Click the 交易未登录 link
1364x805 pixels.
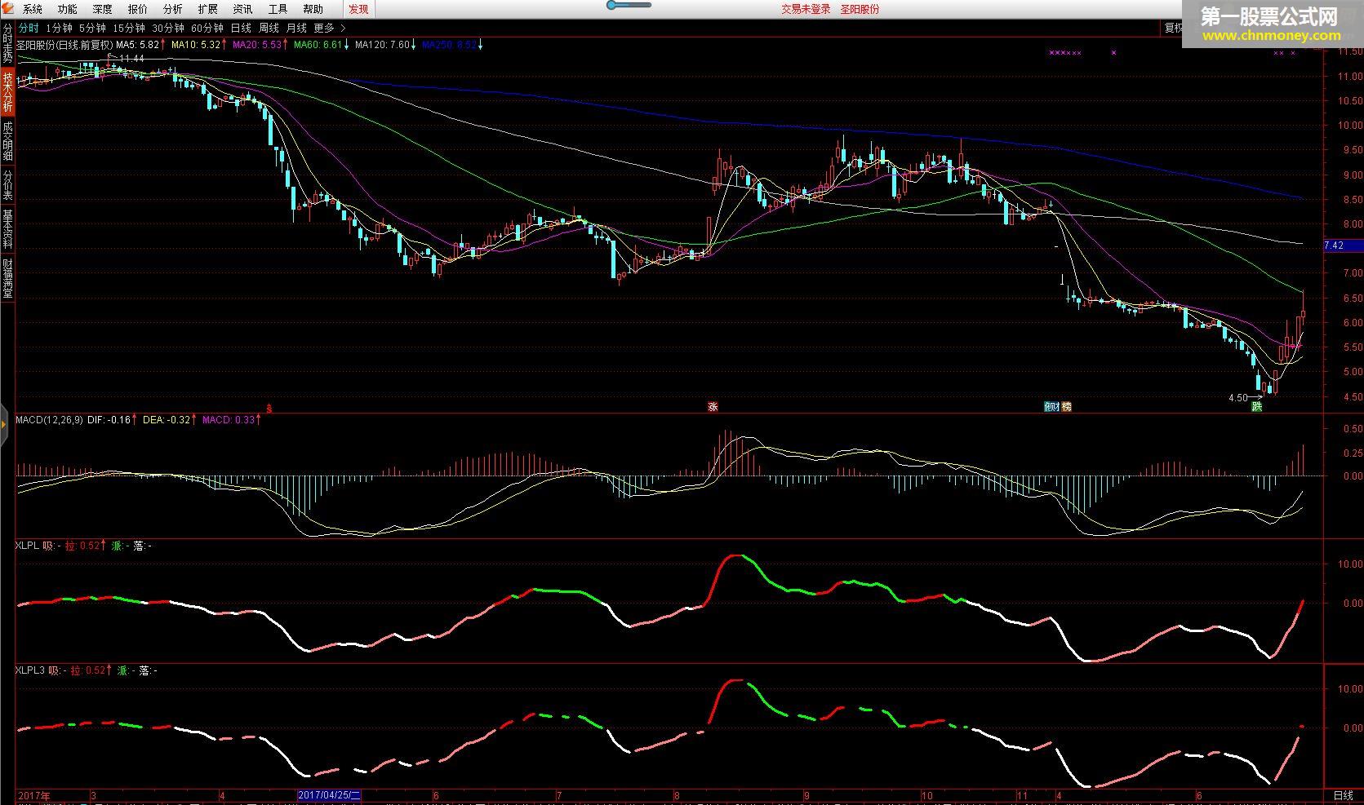pos(806,9)
